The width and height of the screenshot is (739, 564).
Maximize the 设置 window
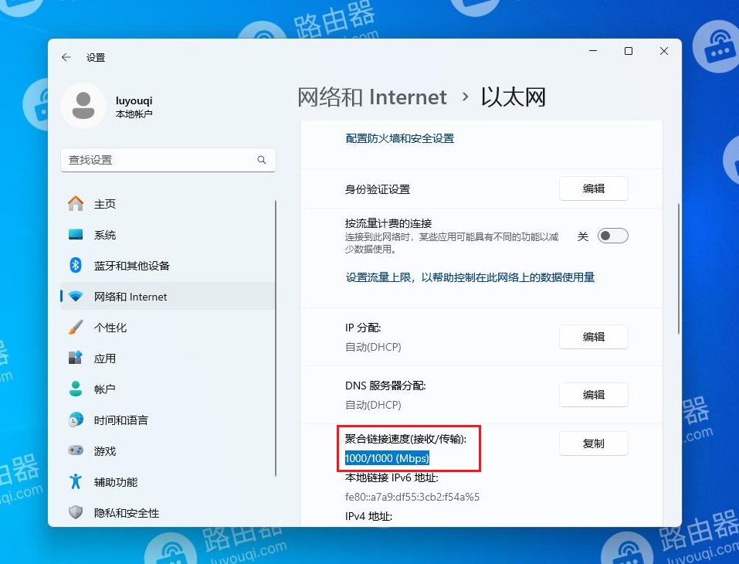point(629,51)
